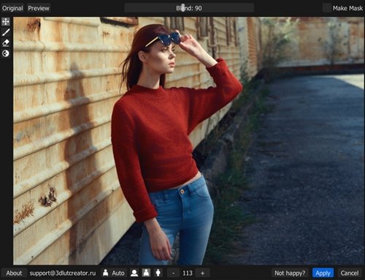Enable the Make Mask checkbox
This screenshot has height=280, width=365.
click(326, 8)
